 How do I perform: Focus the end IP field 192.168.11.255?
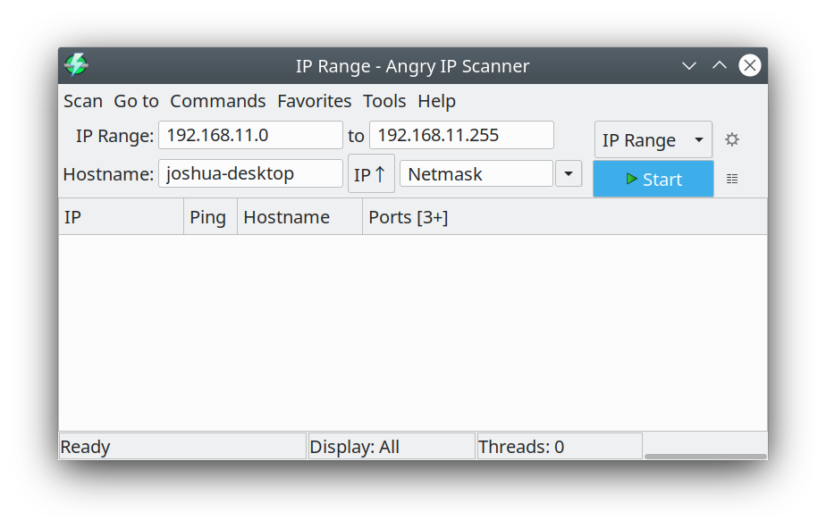point(461,135)
